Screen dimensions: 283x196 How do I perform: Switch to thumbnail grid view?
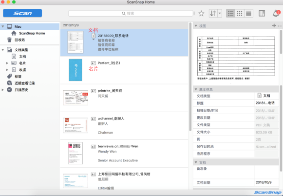pyautogui.click(x=240, y=13)
